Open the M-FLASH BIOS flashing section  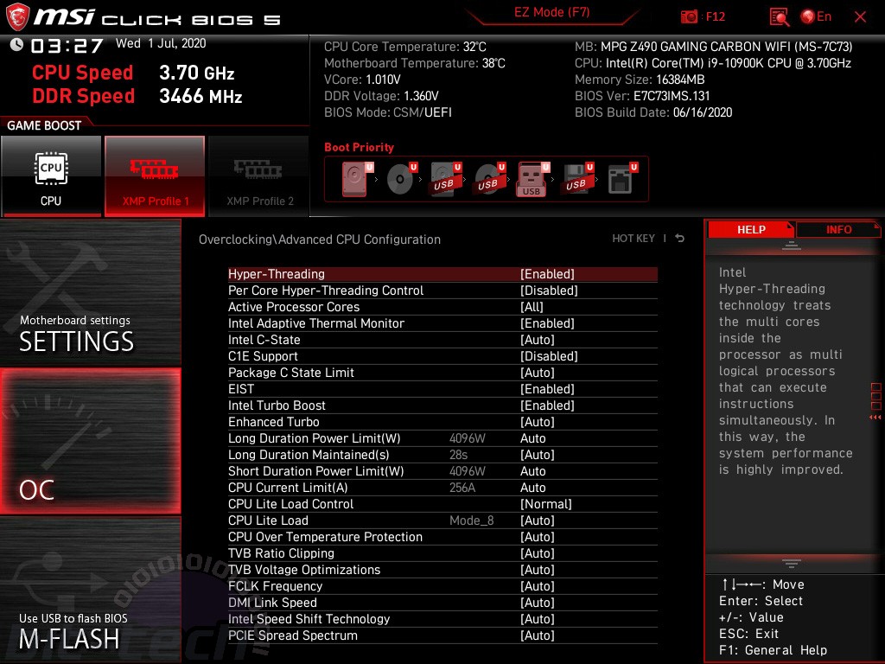click(x=90, y=590)
